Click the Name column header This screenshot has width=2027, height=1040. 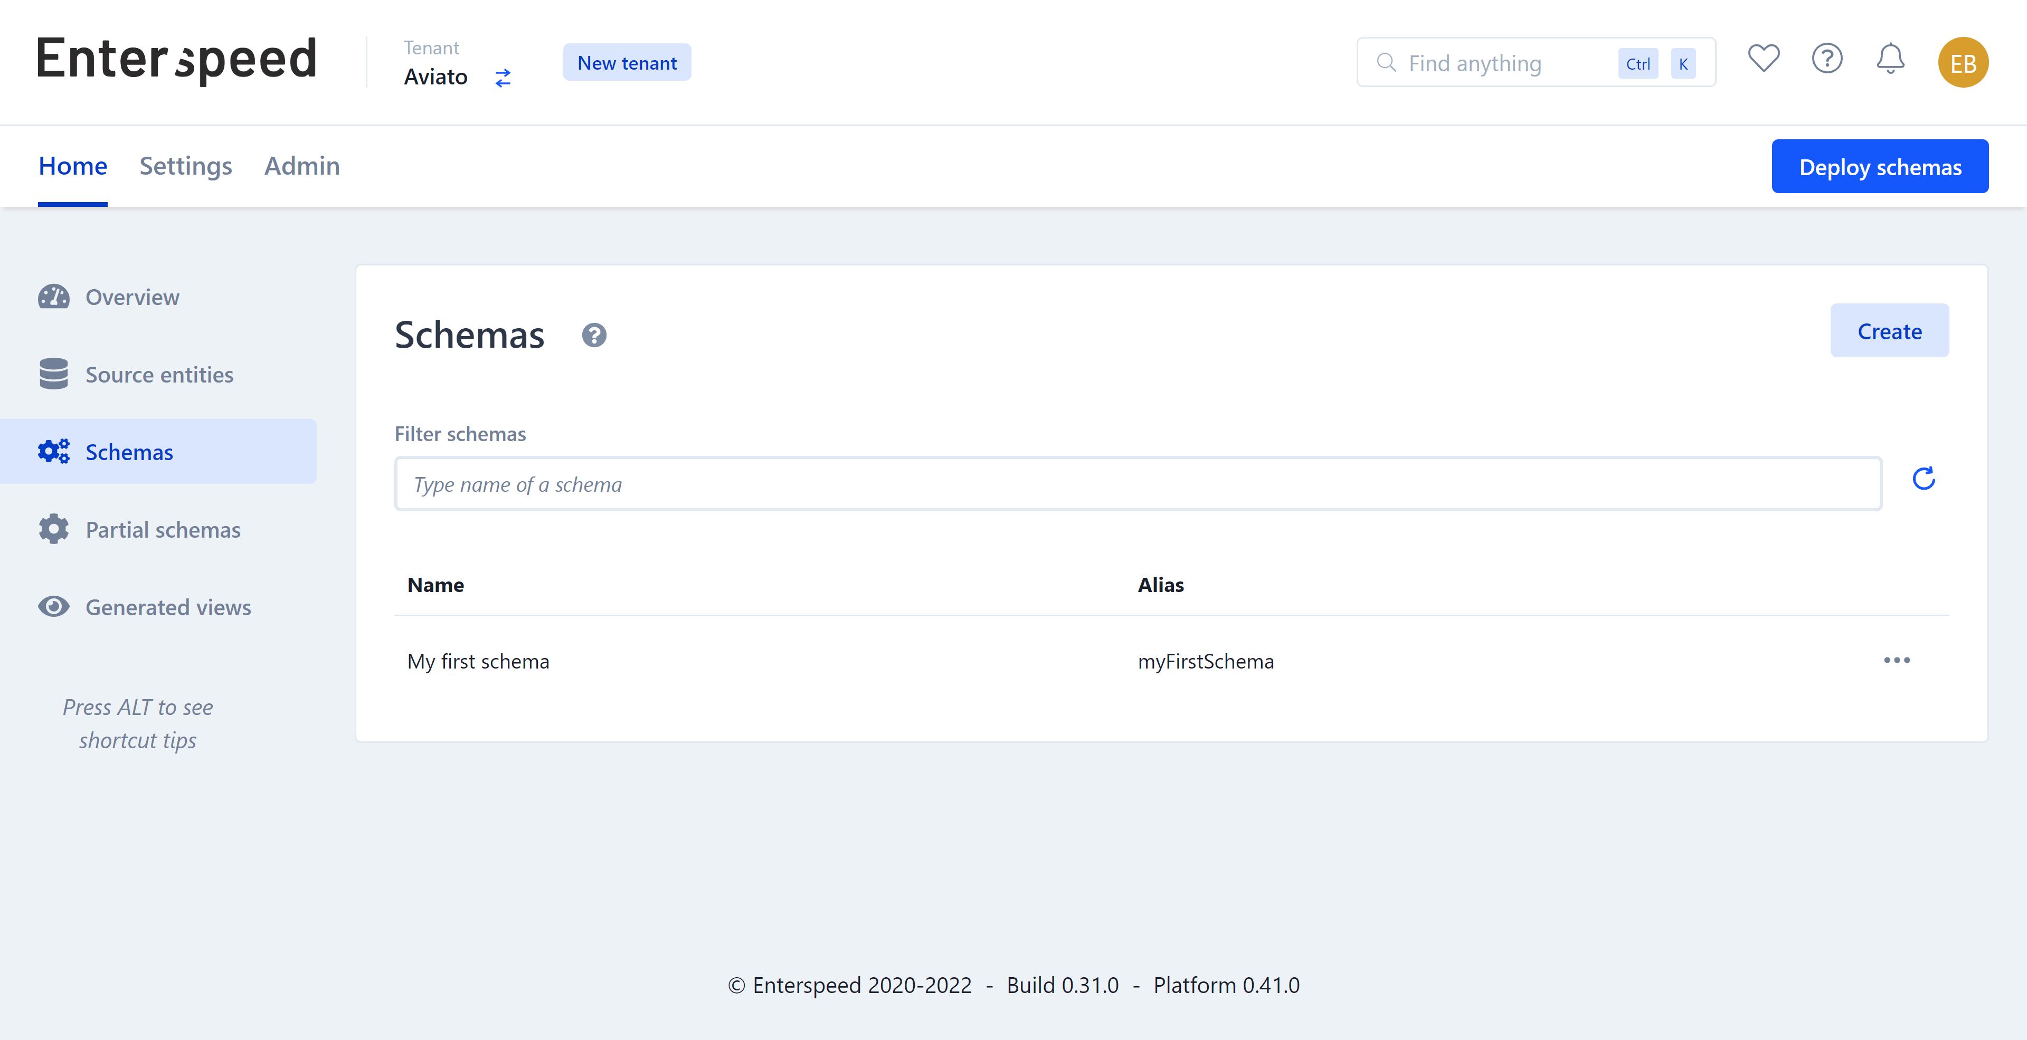435,585
